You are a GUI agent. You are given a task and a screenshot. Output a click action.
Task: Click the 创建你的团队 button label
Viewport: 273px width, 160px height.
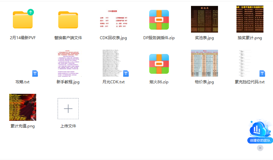coord(260,141)
